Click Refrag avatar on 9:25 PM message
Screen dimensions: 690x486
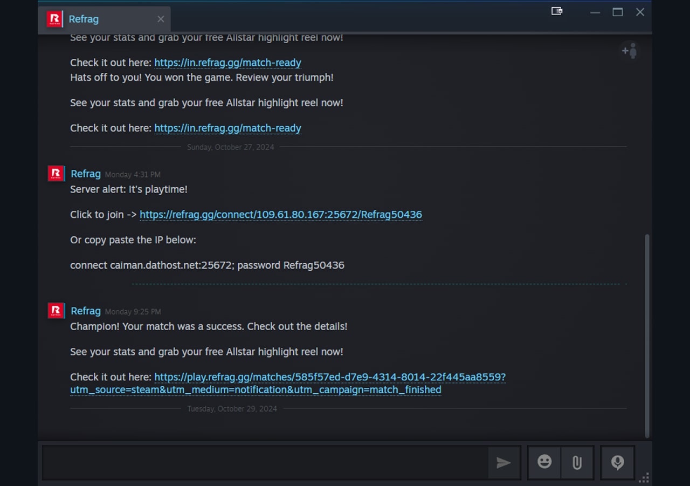[56, 311]
